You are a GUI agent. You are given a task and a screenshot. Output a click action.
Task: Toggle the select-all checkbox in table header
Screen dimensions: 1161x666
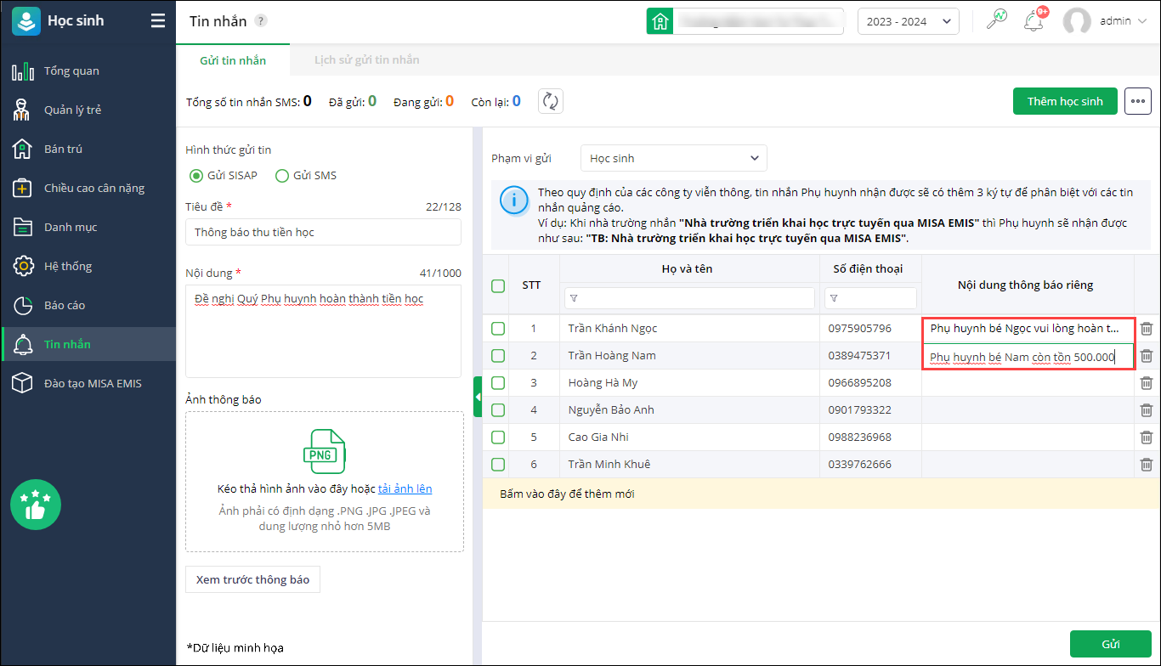click(498, 286)
